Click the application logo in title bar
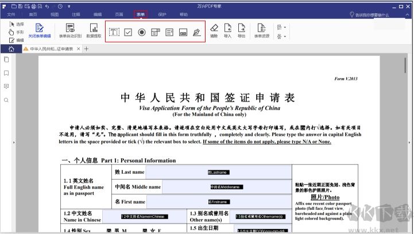Screen dimensions: 414x234 point(4,6)
